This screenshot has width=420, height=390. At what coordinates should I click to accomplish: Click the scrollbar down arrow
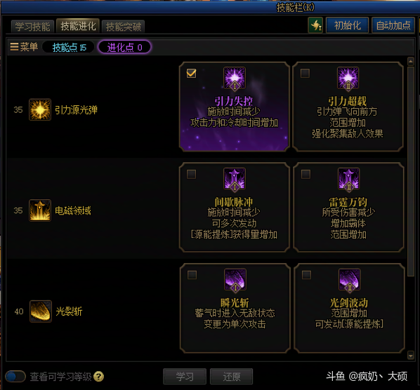(x=411, y=355)
